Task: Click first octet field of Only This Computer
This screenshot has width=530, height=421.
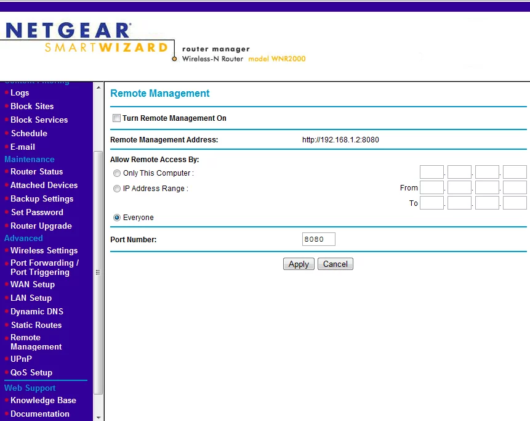Action: click(x=432, y=173)
